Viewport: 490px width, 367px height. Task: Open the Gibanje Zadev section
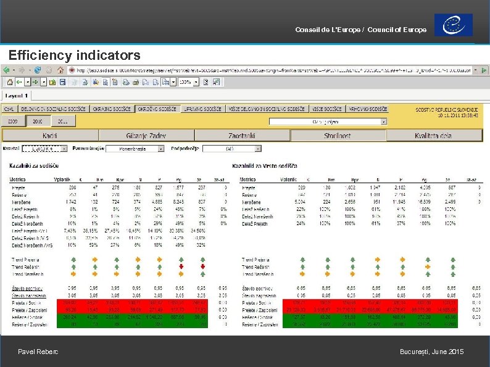point(146,136)
